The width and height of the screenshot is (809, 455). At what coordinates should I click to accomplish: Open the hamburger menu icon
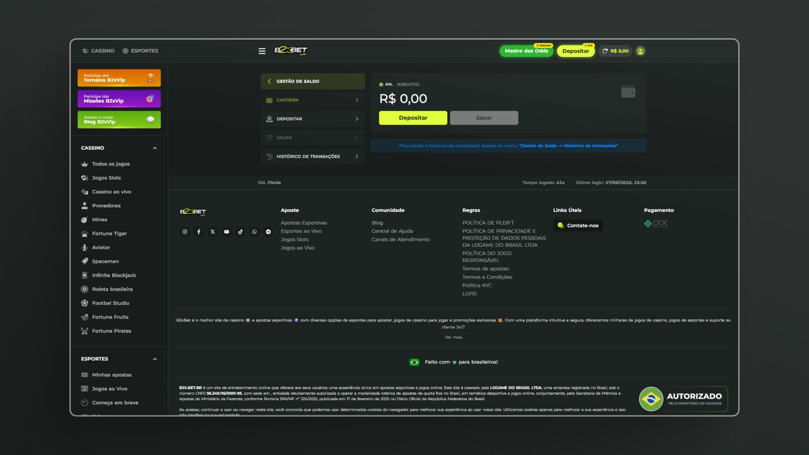(x=262, y=51)
